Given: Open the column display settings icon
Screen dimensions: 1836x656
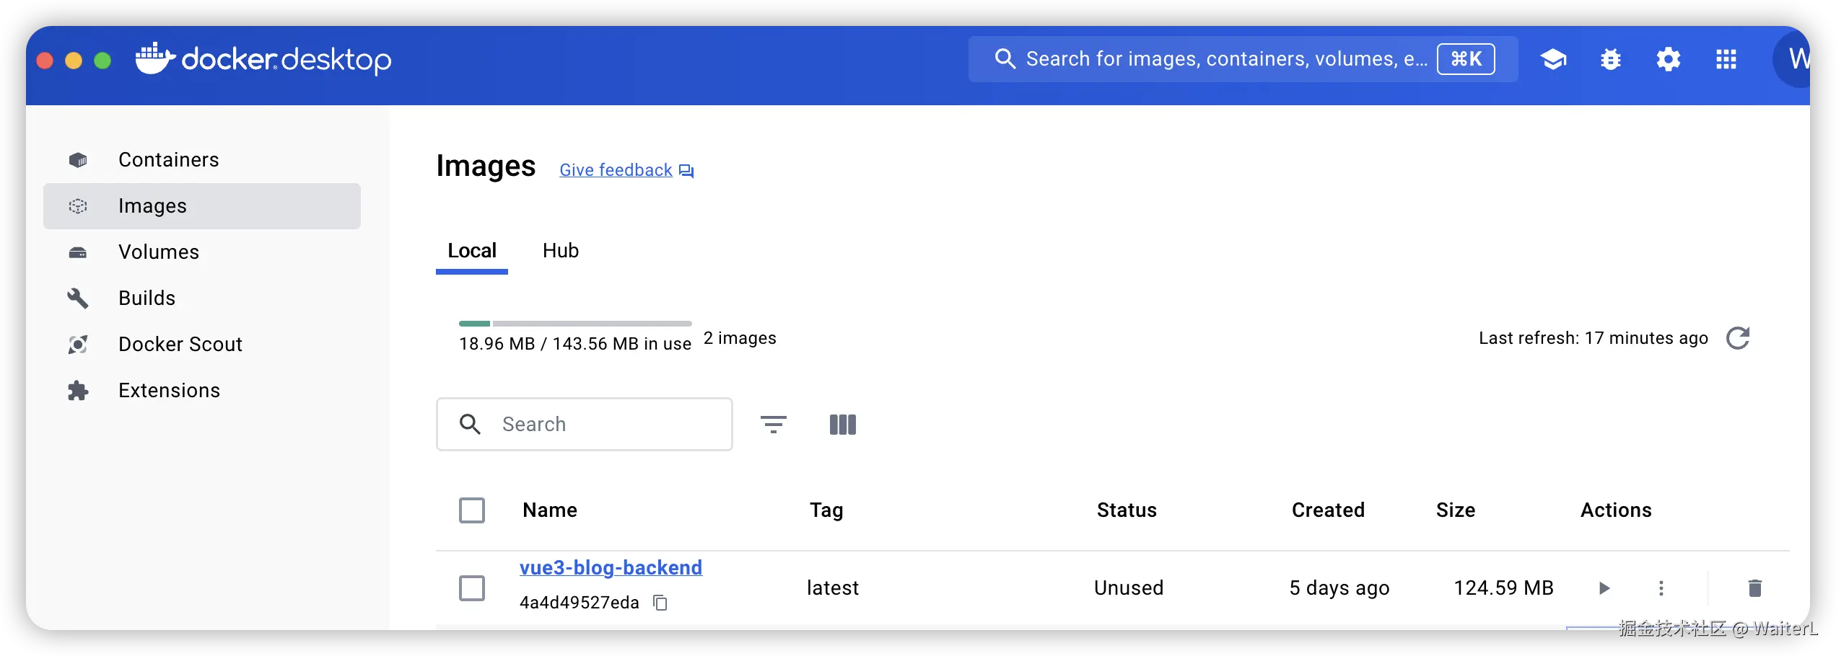Looking at the screenshot, I should tap(842, 425).
